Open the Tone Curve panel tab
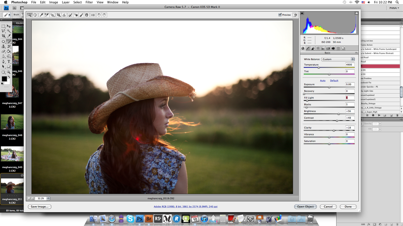 (x=308, y=48)
